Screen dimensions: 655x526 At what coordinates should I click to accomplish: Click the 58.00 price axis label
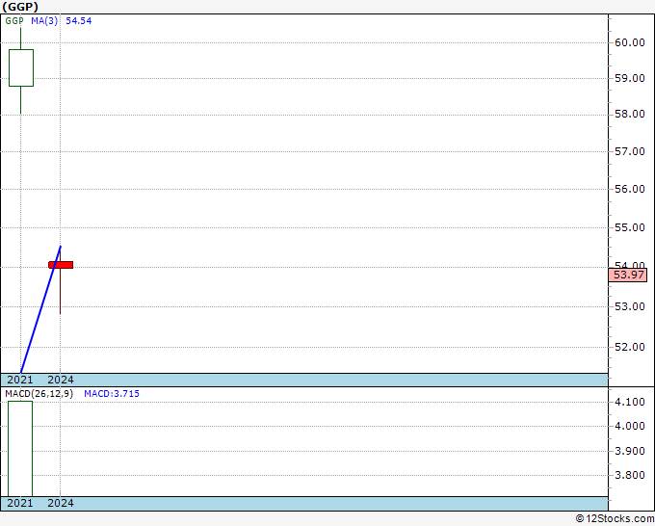tap(630, 114)
